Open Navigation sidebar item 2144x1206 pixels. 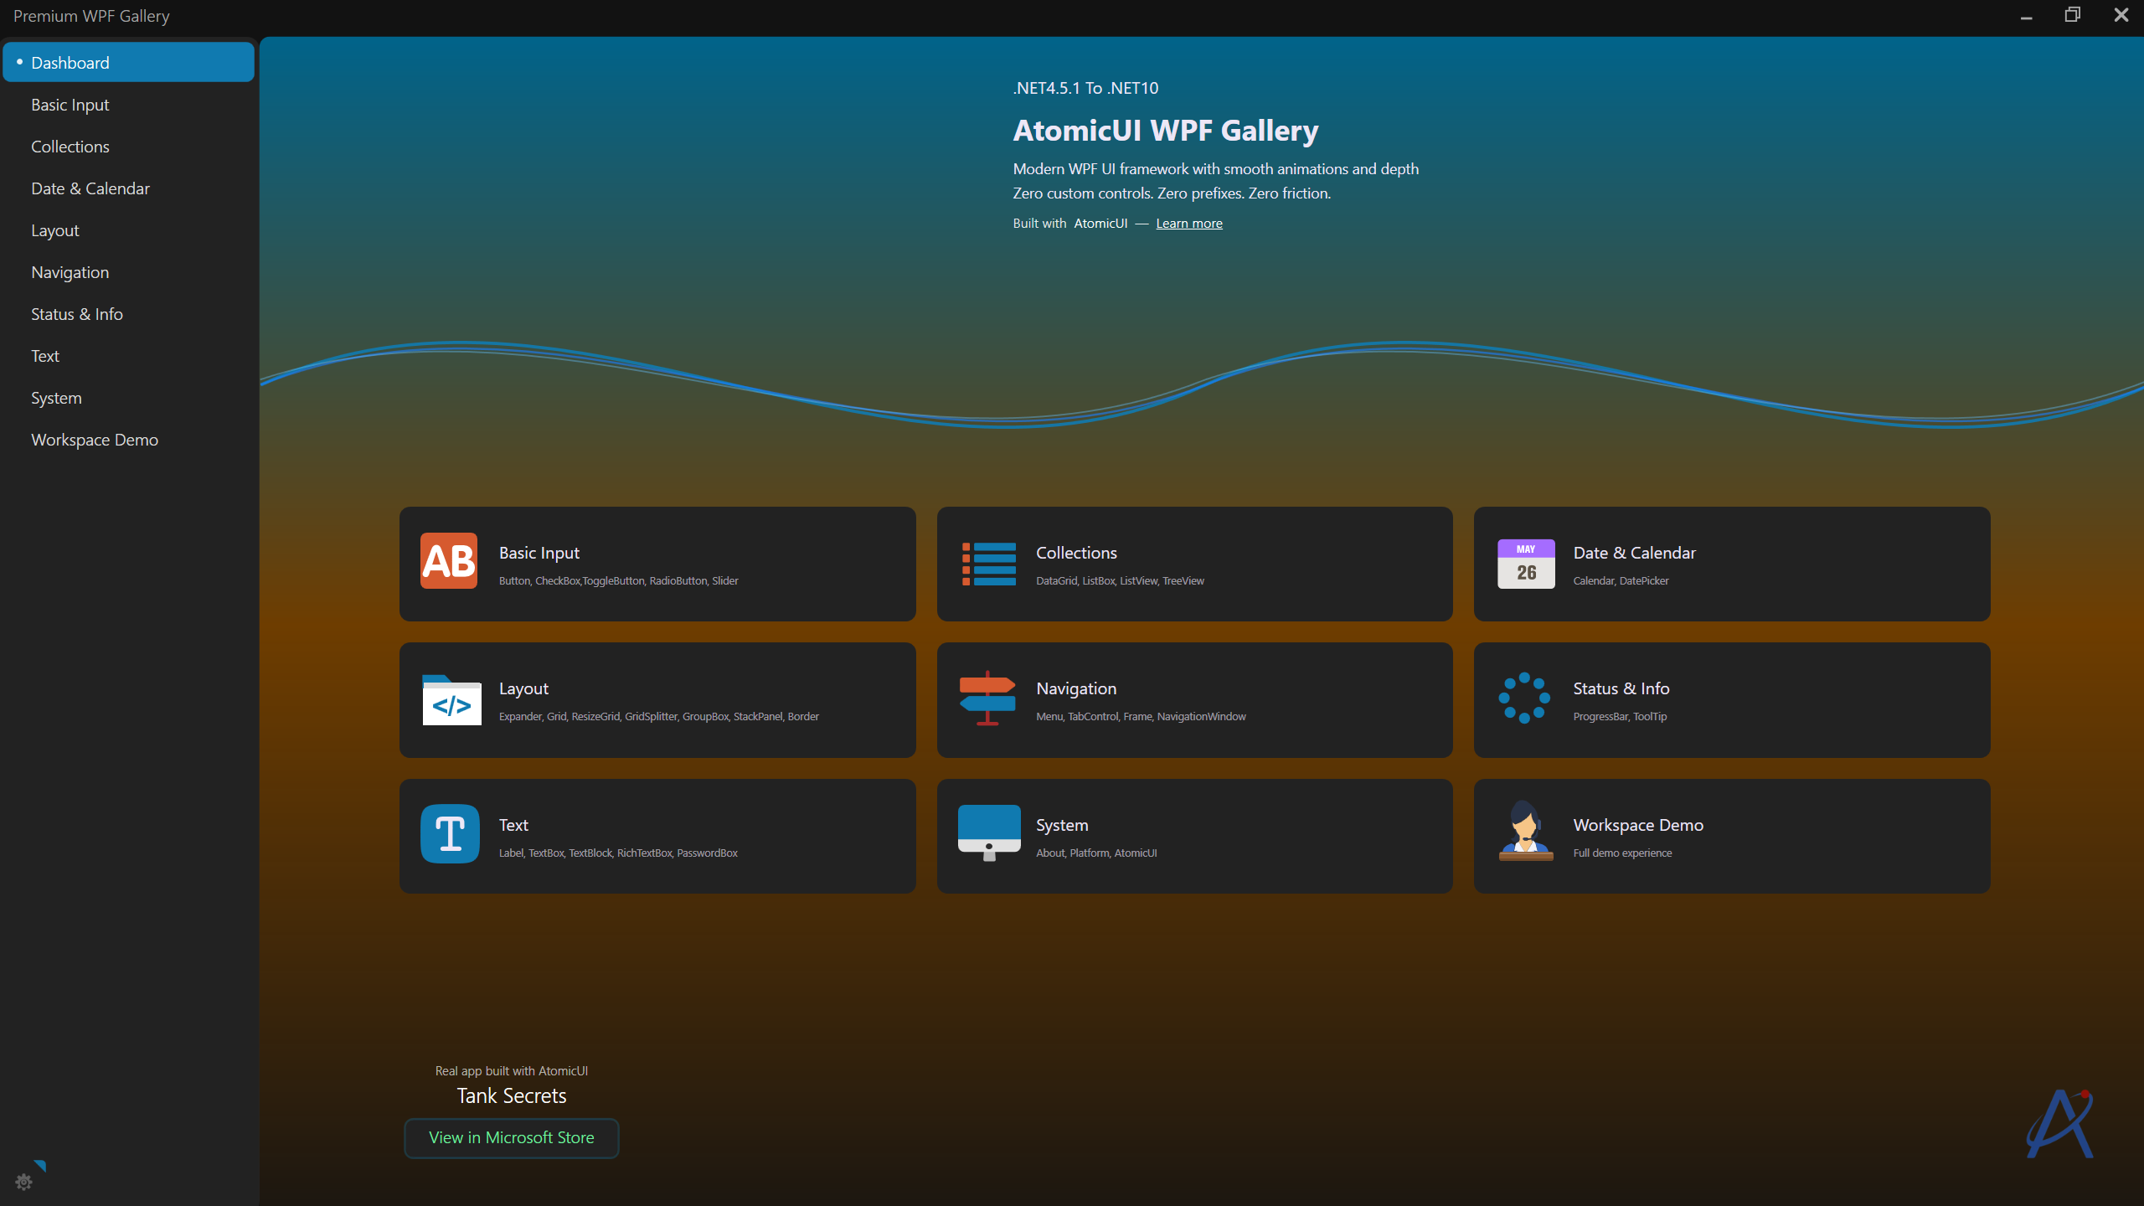(x=128, y=272)
